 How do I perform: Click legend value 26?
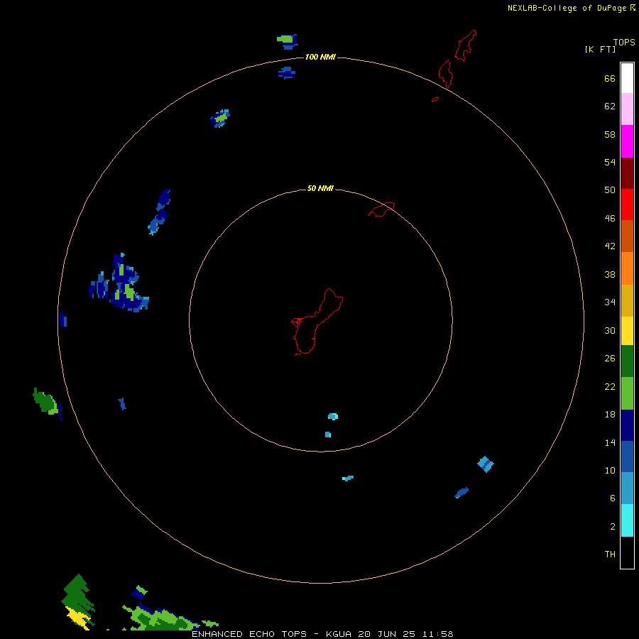610,359
